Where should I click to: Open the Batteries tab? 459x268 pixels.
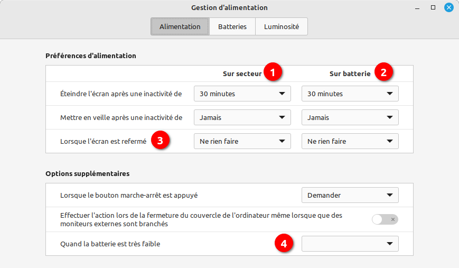point(232,26)
